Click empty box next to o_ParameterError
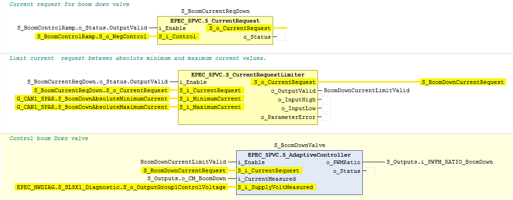The image size is (513, 200). point(326,117)
